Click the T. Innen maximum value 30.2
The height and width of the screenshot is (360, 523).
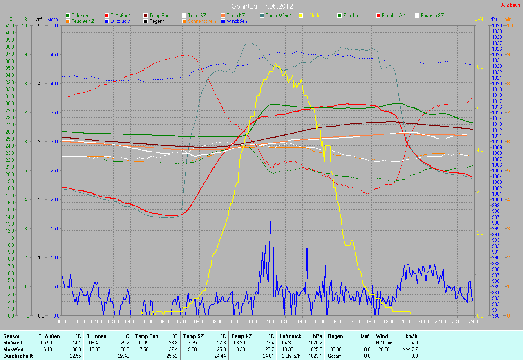pyautogui.click(x=125, y=349)
